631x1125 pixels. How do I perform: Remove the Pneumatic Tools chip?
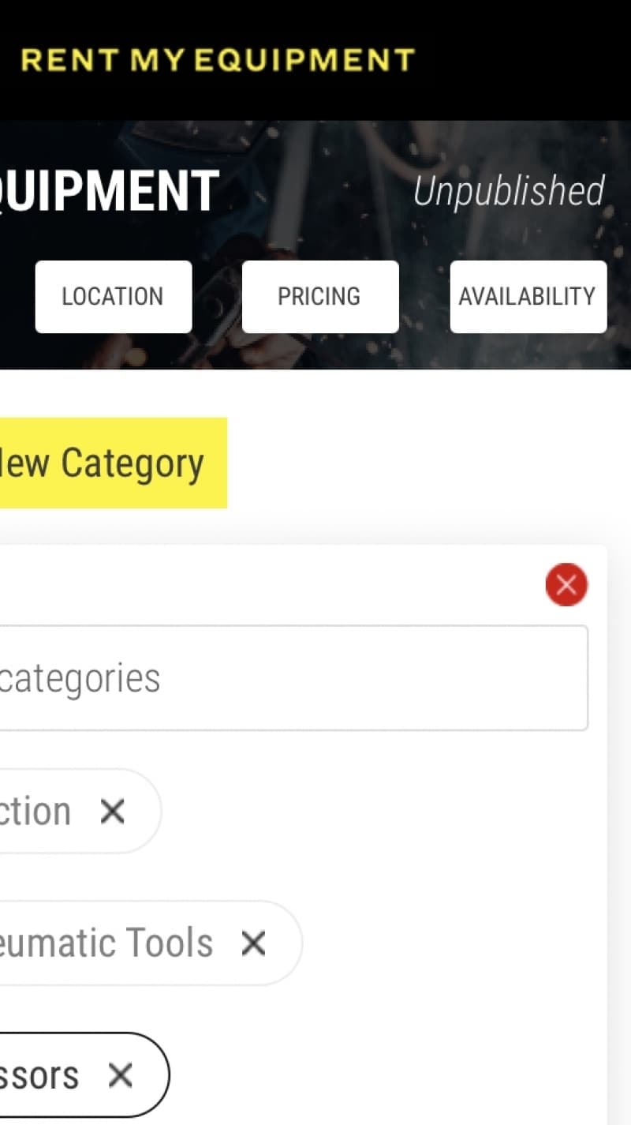(x=253, y=943)
